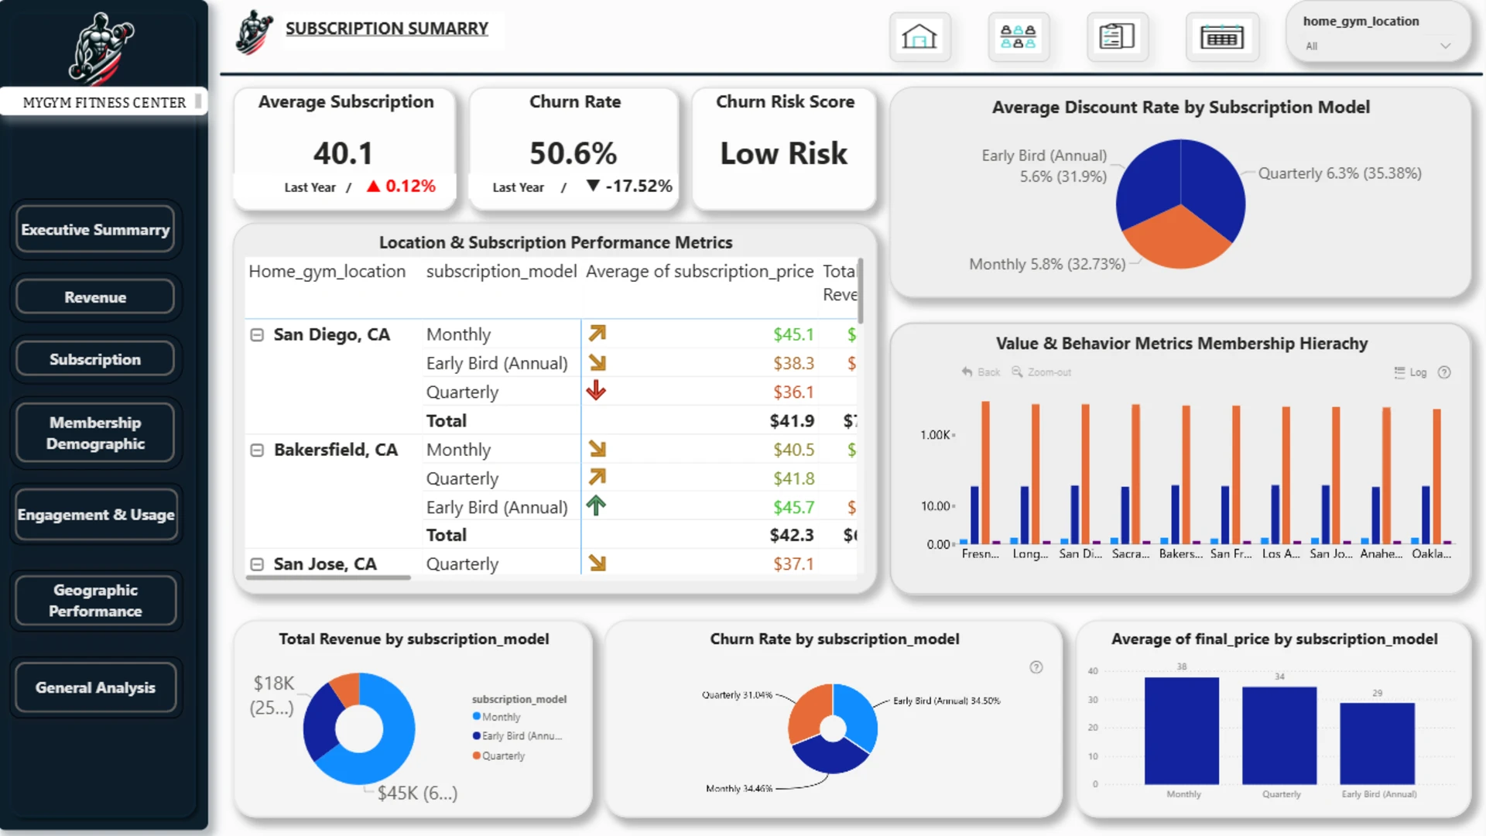Open the Geographic Performance page

[95, 601]
